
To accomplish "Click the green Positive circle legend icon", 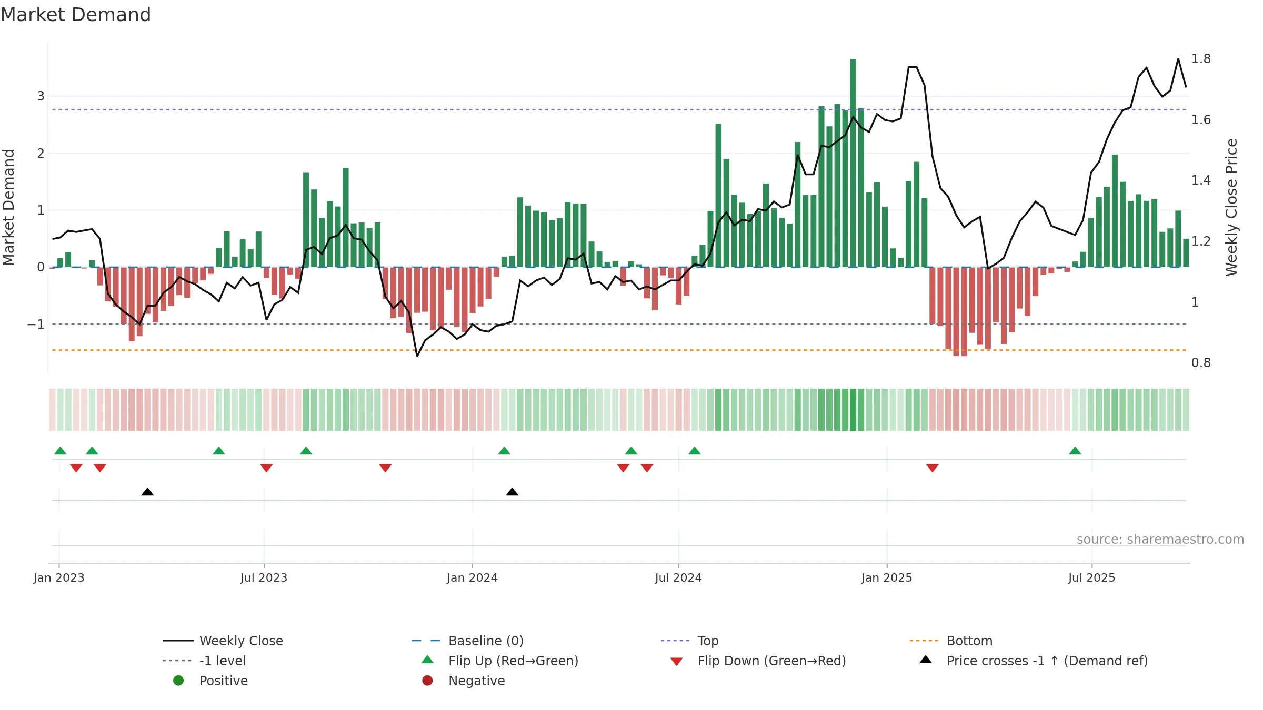I will [178, 681].
